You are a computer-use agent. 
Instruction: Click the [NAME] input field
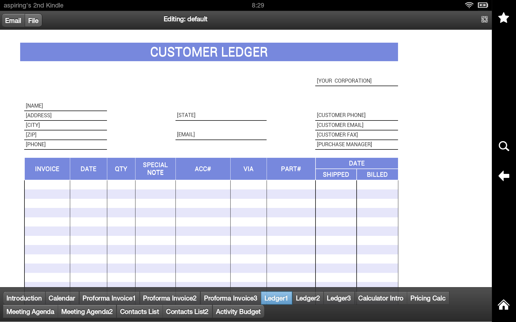point(65,105)
